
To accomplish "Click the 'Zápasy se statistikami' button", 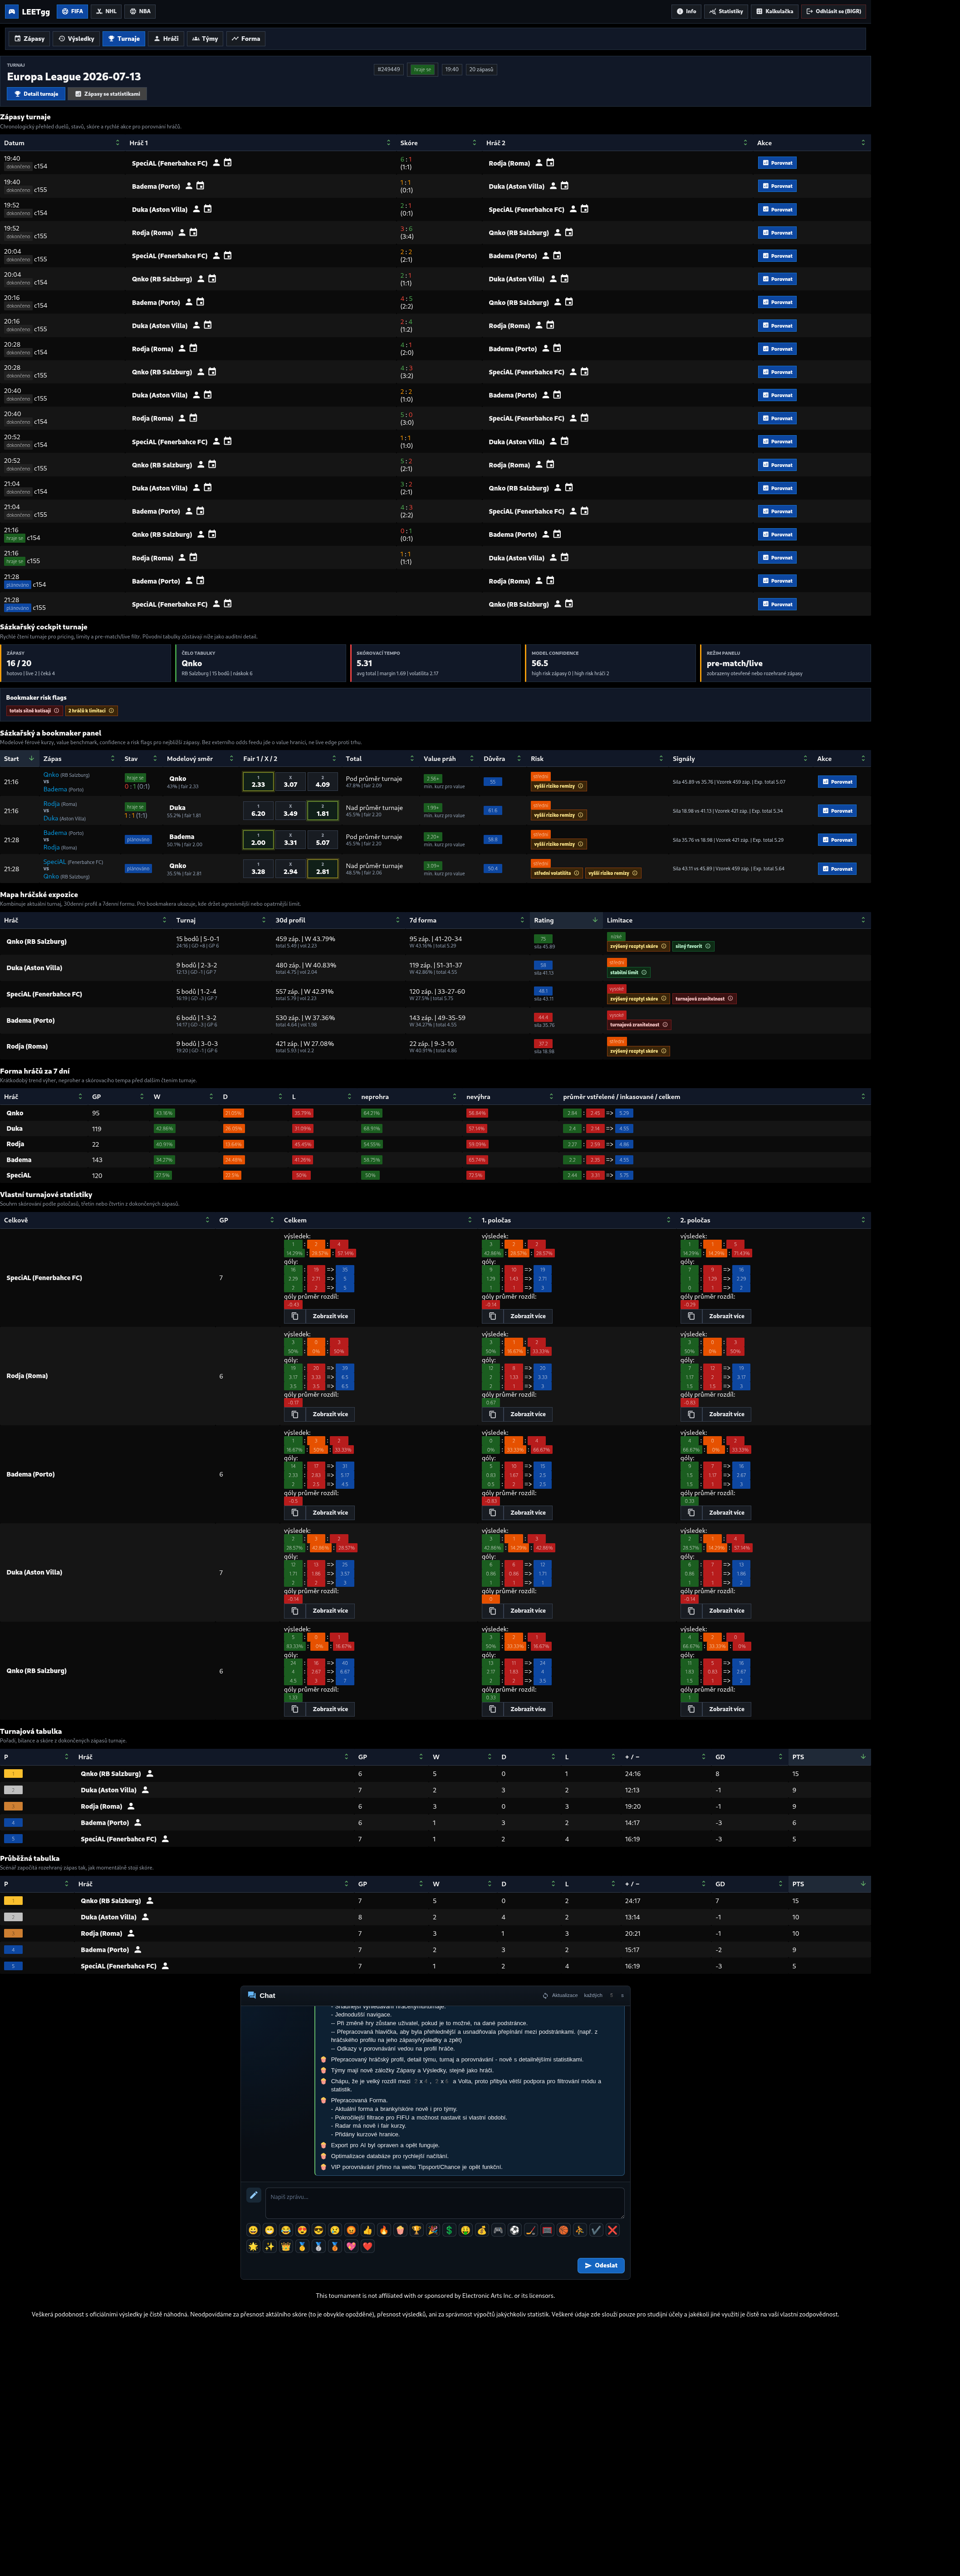I will pyautogui.click(x=107, y=94).
